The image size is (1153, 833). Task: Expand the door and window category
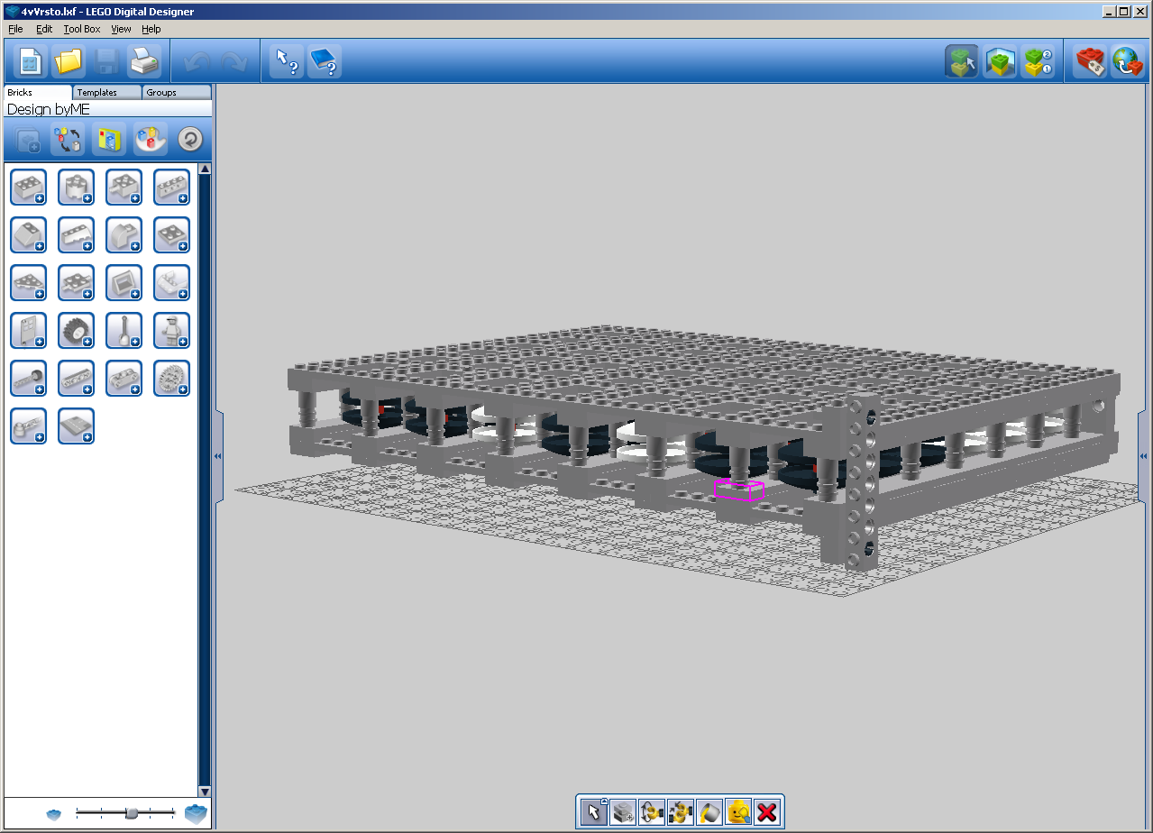pos(29,331)
